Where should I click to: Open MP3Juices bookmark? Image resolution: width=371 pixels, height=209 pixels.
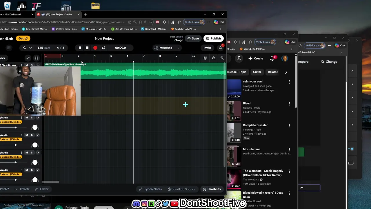click(94, 29)
